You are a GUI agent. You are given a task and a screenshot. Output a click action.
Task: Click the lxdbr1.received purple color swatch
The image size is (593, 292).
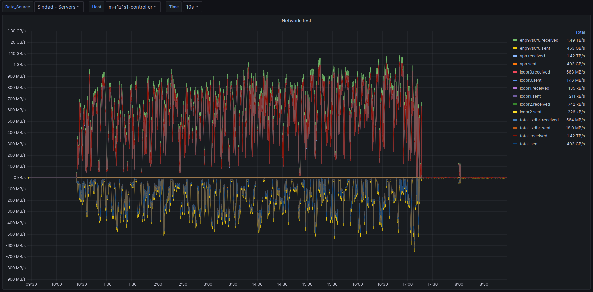click(x=515, y=88)
